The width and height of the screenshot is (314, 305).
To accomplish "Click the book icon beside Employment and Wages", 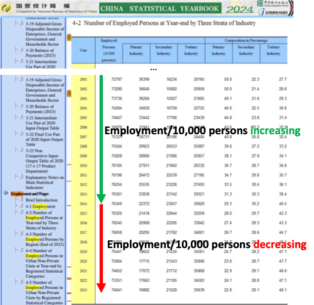I will [x=6, y=193].
